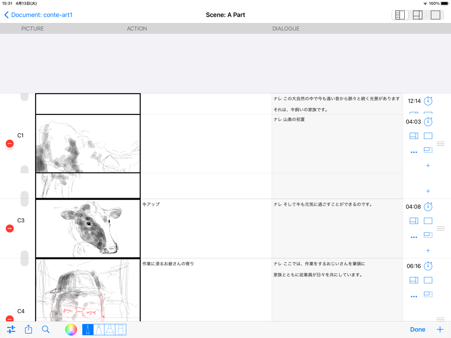Switch to full-page view layout

point(435,15)
